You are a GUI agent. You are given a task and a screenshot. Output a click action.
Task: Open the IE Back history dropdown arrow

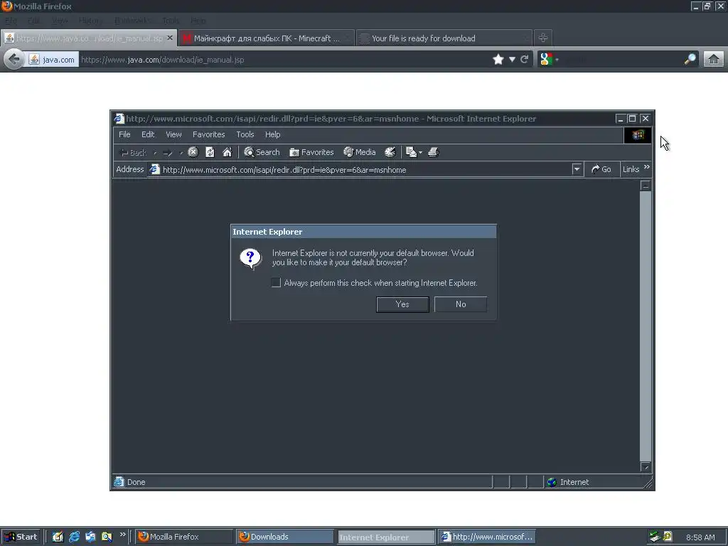[x=155, y=152]
